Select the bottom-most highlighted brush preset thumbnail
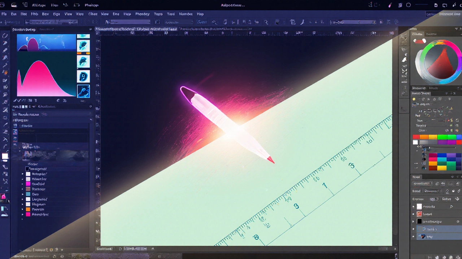This screenshot has width=462, height=259. click(83, 91)
